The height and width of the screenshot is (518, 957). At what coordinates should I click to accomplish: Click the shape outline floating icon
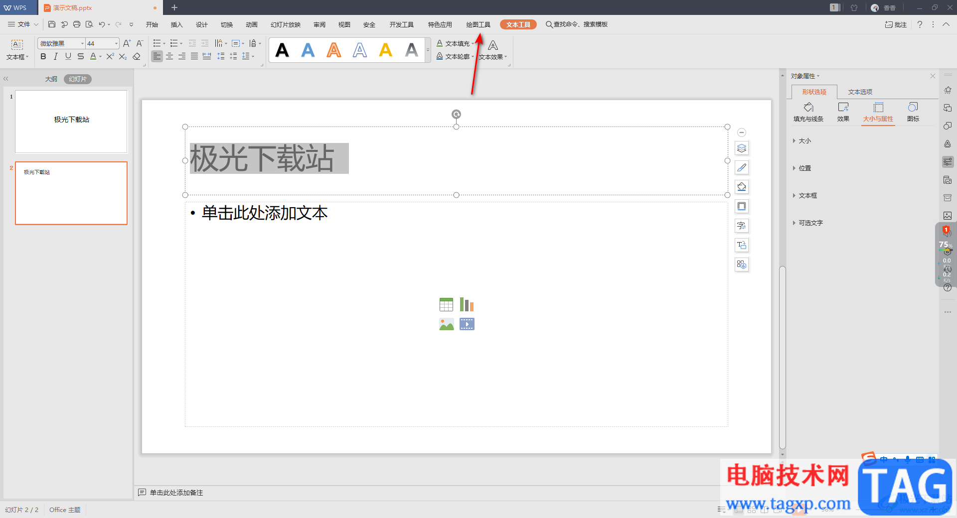[742, 206]
